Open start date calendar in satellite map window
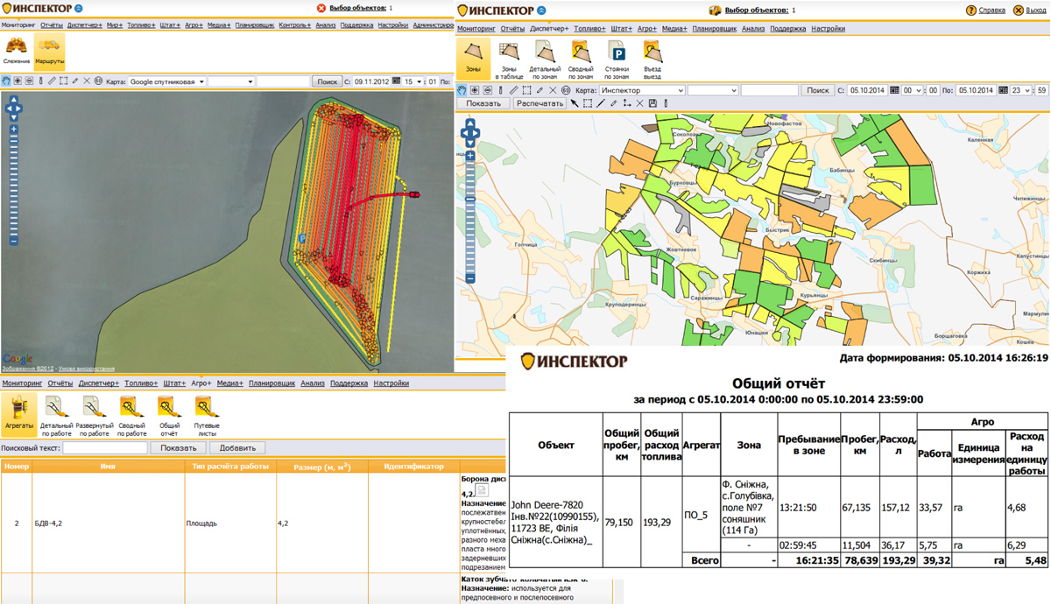The image size is (1051, 604). click(x=396, y=81)
